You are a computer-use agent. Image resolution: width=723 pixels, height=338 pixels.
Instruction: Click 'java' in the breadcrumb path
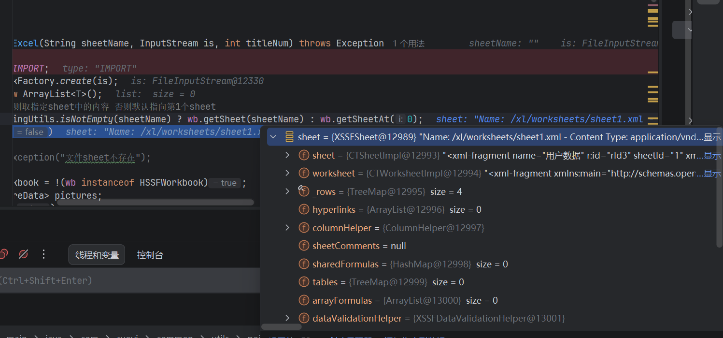pos(54,336)
